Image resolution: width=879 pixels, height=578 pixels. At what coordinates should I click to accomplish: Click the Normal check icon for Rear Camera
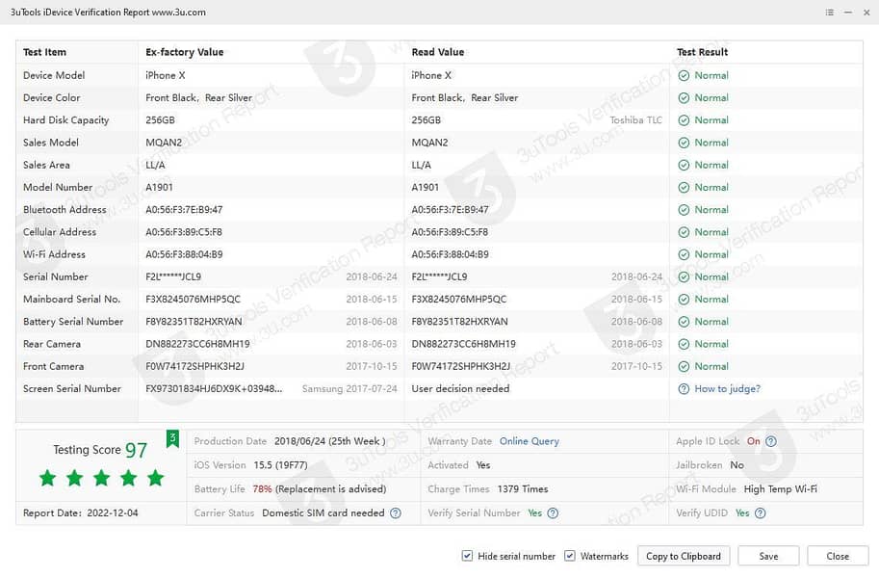684,345
